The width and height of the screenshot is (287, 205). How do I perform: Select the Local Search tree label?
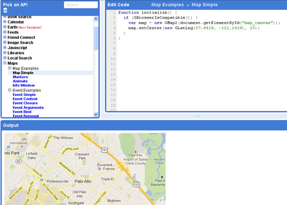(20, 58)
